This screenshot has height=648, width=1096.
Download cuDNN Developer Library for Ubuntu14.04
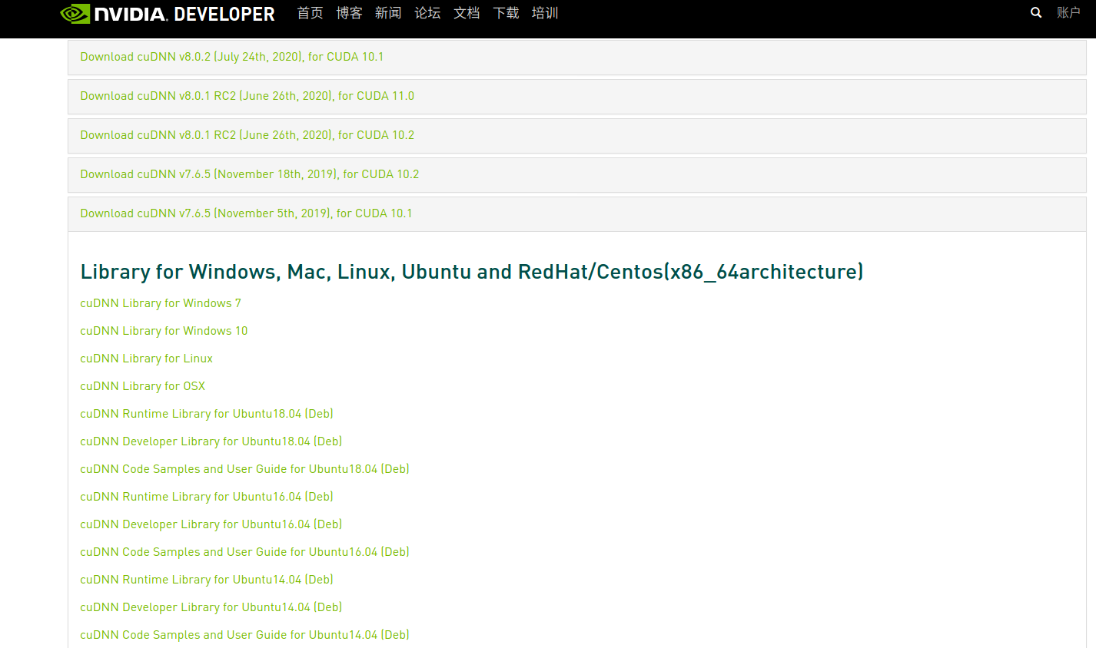pos(211,607)
